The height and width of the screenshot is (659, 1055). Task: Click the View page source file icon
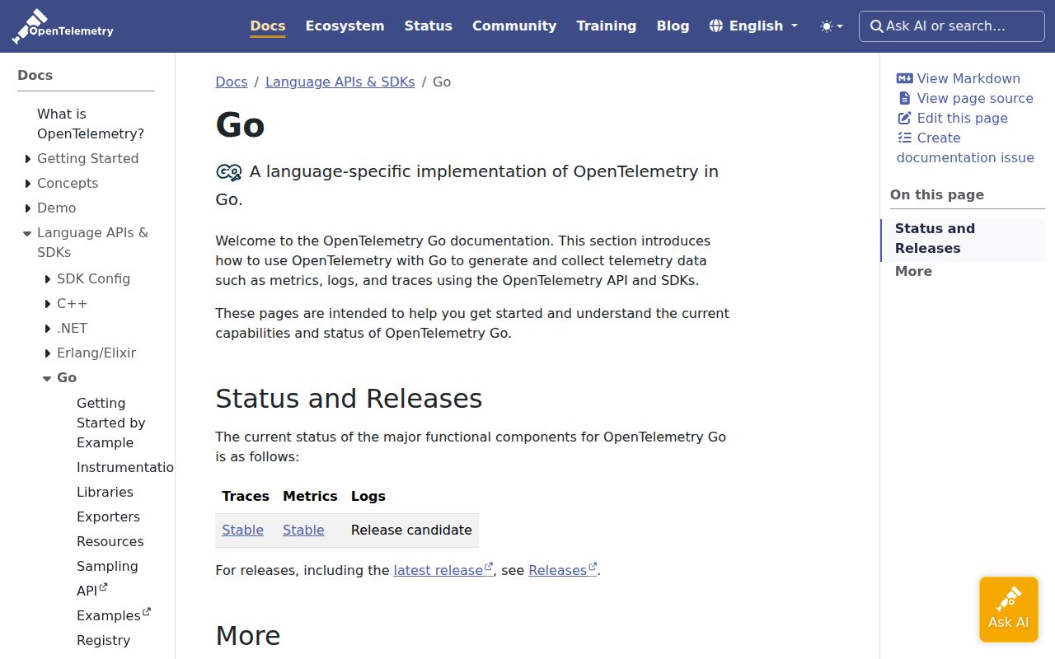[905, 98]
